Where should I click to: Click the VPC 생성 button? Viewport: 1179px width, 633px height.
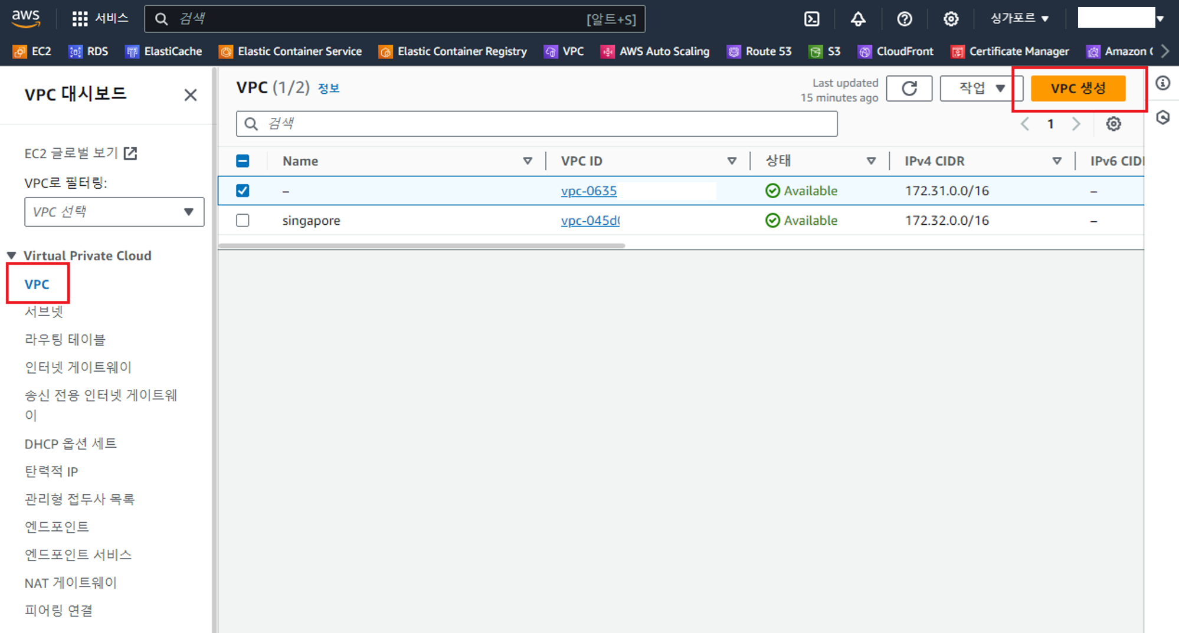pos(1078,88)
